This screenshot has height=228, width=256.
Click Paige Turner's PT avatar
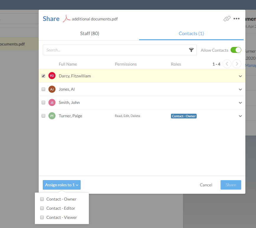pos(52,116)
